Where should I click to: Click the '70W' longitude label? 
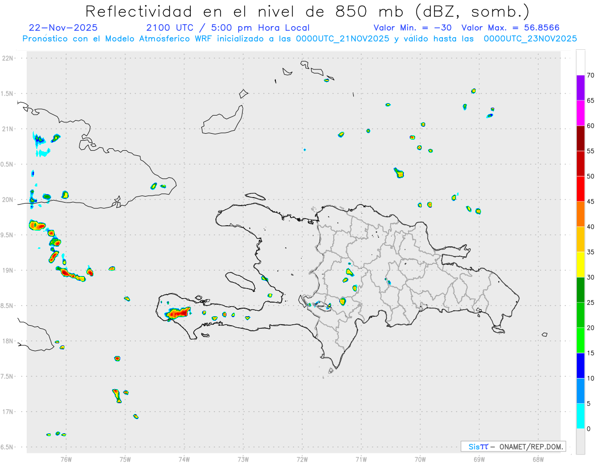pos(420,459)
